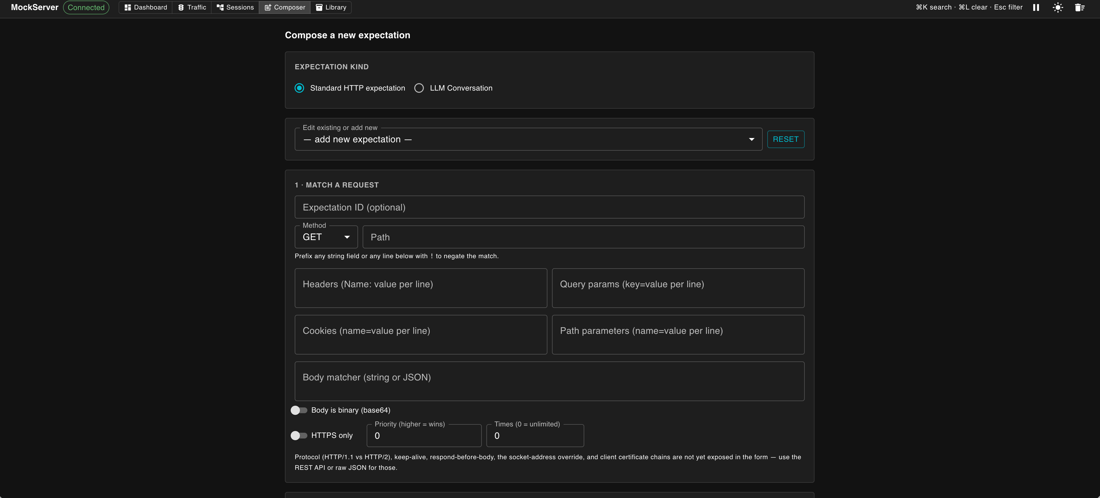This screenshot has height=498, width=1100.
Task: Open the Library tab
Action: [331, 7]
